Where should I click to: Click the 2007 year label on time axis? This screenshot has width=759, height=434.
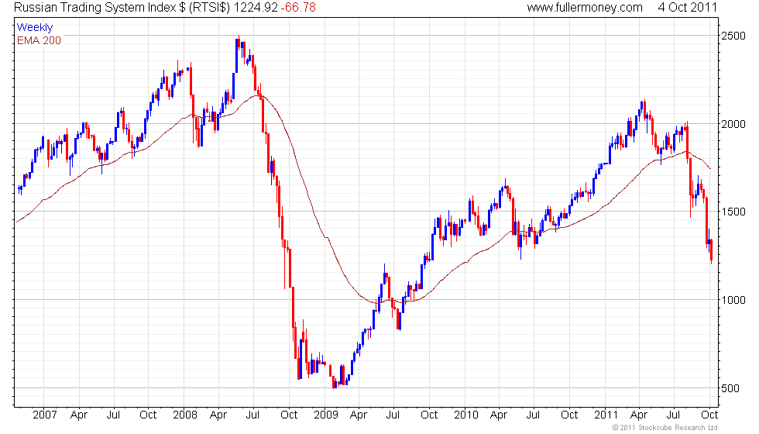[x=45, y=415]
